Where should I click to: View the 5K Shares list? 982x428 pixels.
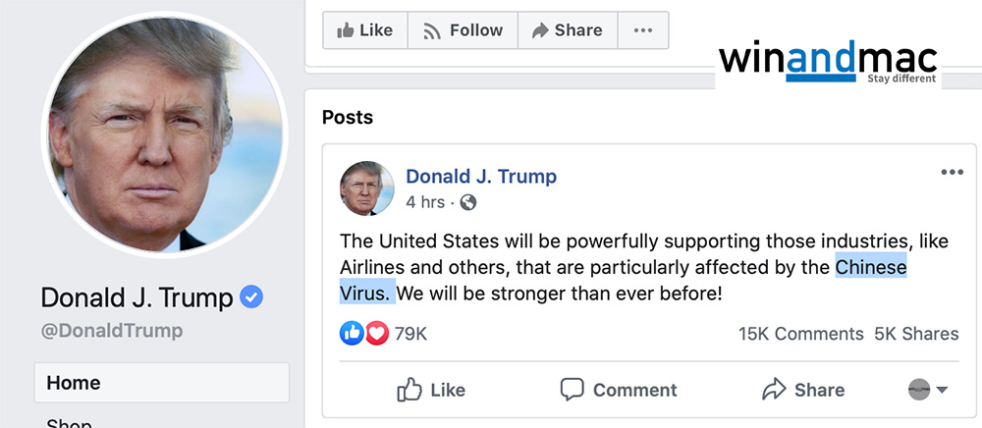[x=916, y=334]
